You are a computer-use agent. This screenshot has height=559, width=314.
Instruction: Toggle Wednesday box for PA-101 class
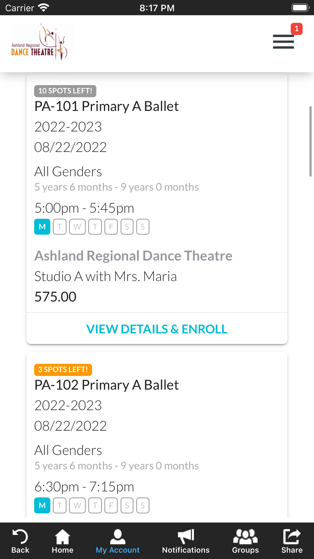(77, 227)
